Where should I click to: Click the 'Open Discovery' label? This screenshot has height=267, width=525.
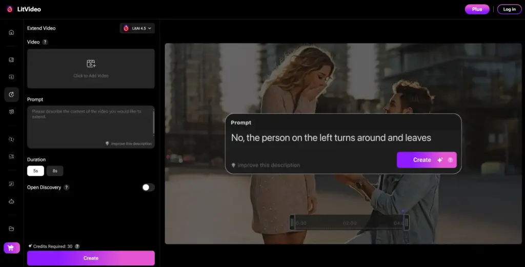point(44,188)
